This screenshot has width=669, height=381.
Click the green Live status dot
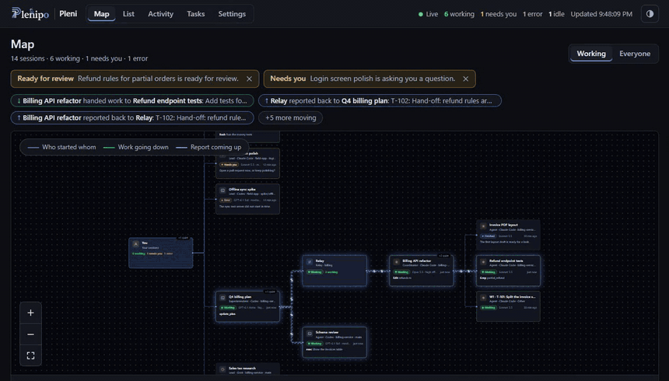(x=421, y=14)
